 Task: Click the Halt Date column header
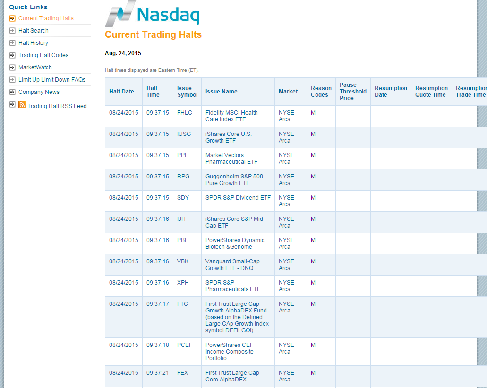coord(121,92)
